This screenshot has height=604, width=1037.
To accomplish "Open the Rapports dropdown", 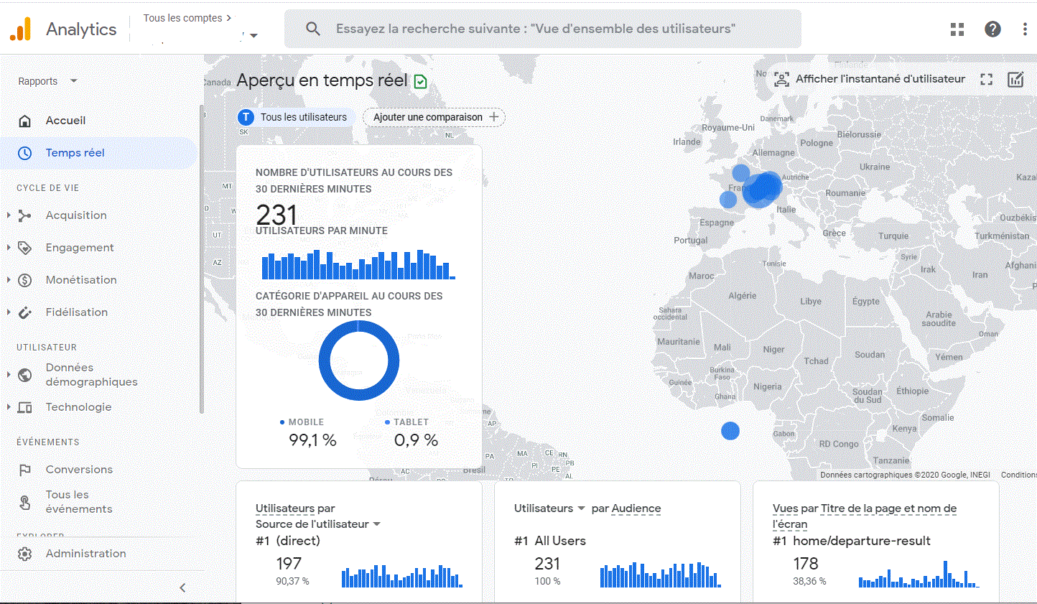I will point(47,81).
